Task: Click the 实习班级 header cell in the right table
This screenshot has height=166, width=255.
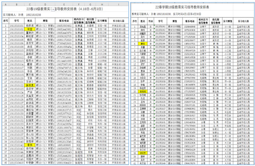Action: (228, 21)
